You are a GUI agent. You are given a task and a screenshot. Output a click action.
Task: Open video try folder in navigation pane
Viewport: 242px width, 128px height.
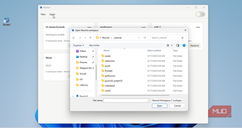pos(84,85)
